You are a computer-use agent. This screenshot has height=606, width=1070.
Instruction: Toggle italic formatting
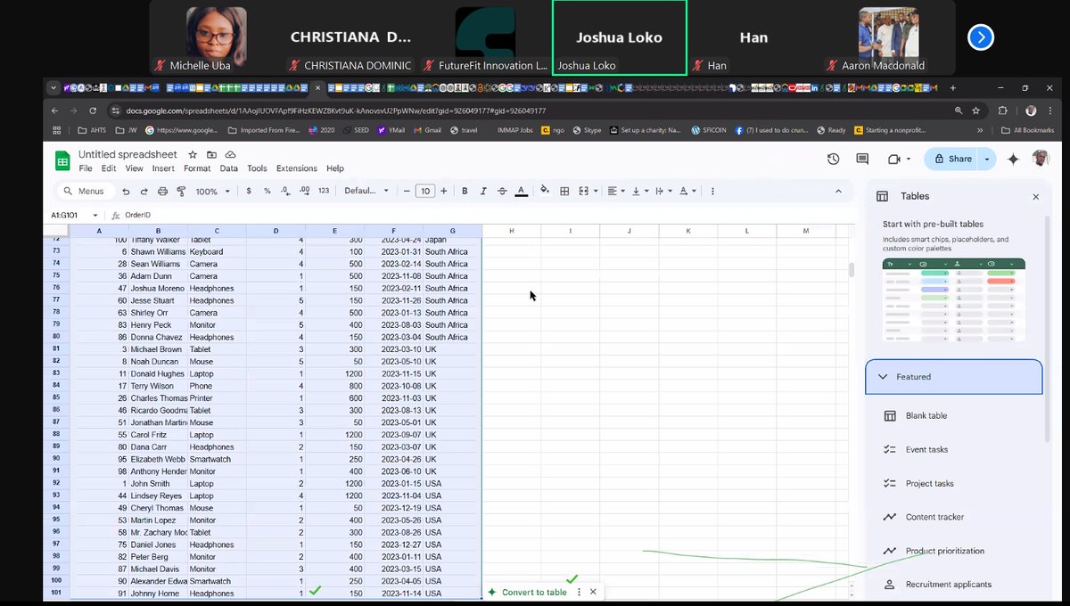pos(483,191)
